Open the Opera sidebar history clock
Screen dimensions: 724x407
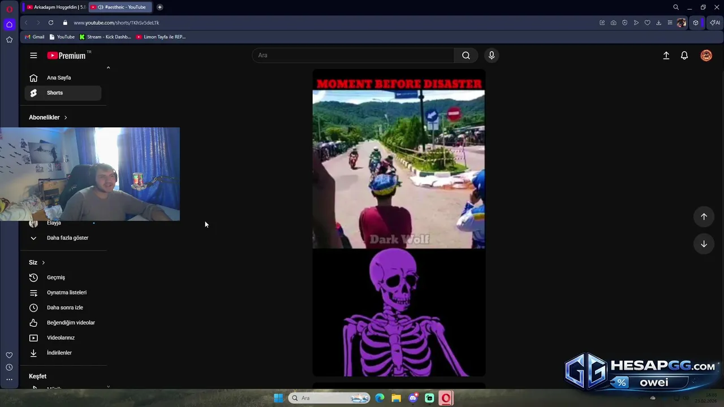pos(9,367)
